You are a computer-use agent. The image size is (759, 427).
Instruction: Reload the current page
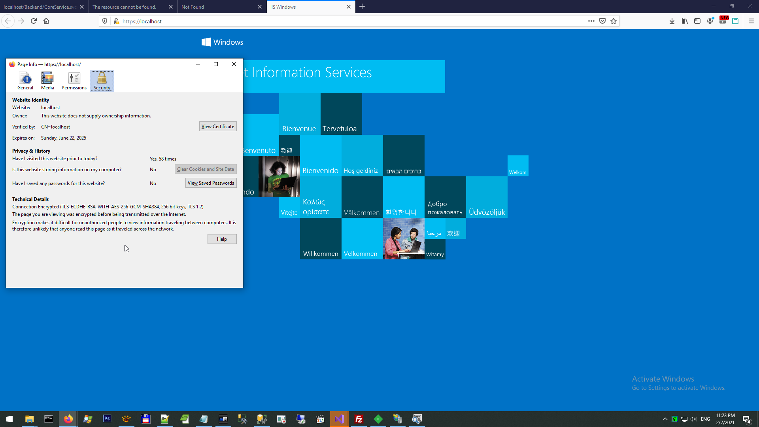[34, 21]
